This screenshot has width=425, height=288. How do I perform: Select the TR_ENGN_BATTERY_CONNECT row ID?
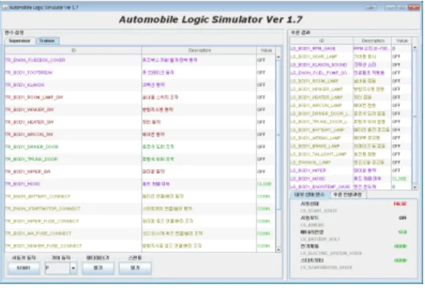[38, 196]
